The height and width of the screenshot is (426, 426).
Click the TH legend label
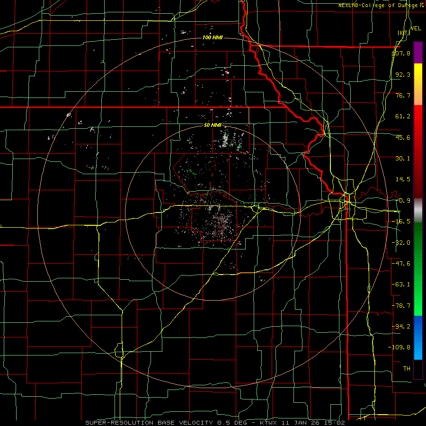(407, 368)
